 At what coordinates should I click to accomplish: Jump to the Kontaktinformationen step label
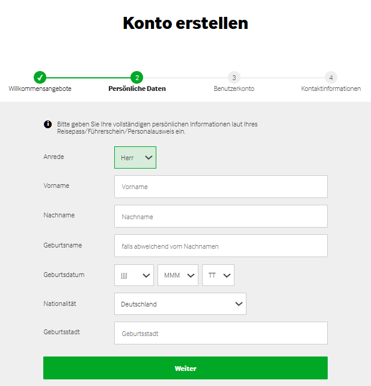pos(331,89)
